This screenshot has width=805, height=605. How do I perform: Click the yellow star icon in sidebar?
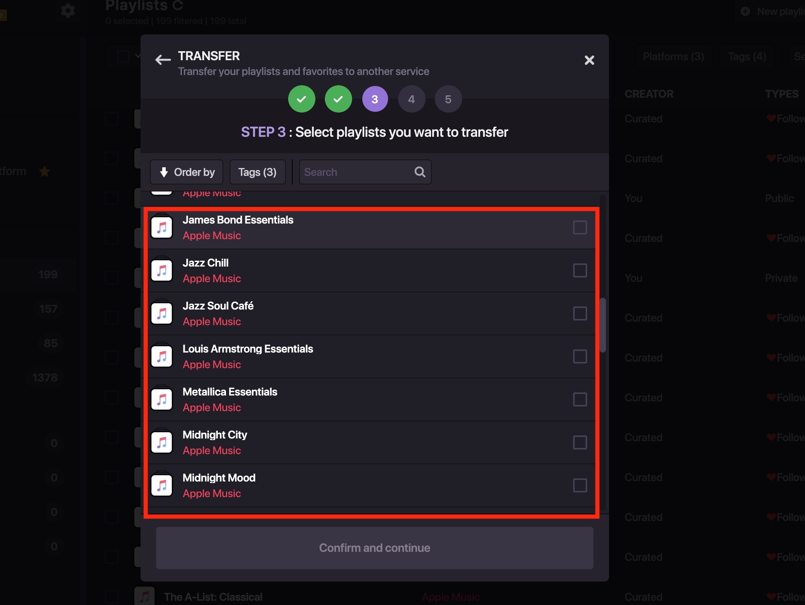click(45, 171)
